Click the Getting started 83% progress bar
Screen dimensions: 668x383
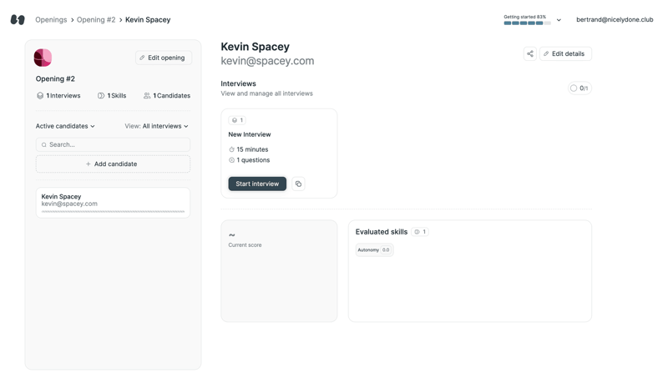527,23
